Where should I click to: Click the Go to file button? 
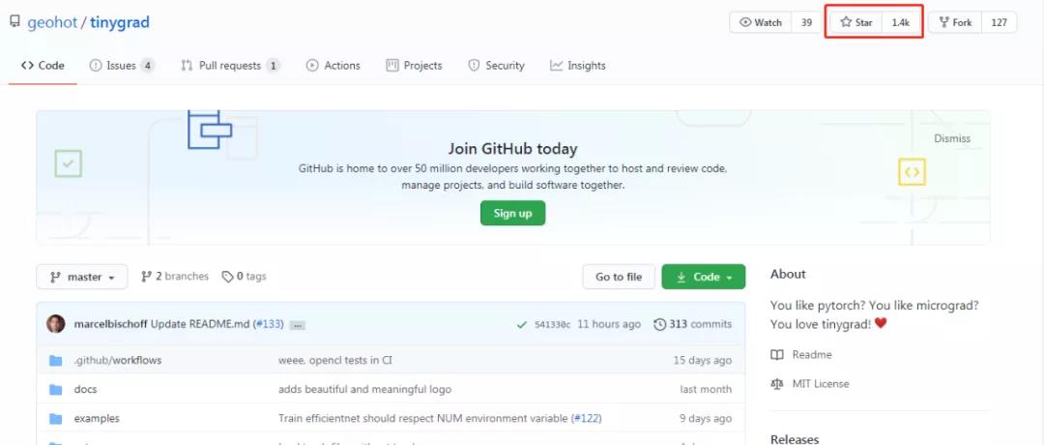tap(619, 277)
